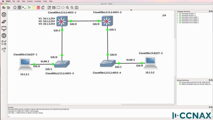
Task: Click switch CiscoIOSvL215.2.4055-4 on canvas
Action: tap(108, 63)
